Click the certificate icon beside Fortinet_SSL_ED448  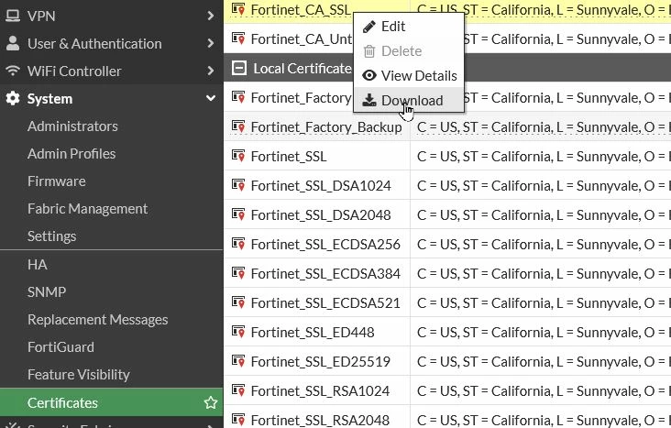click(x=238, y=332)
